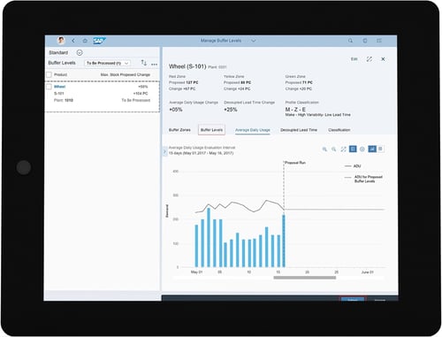Open chart settings (circle icon)

pos(362,149)
